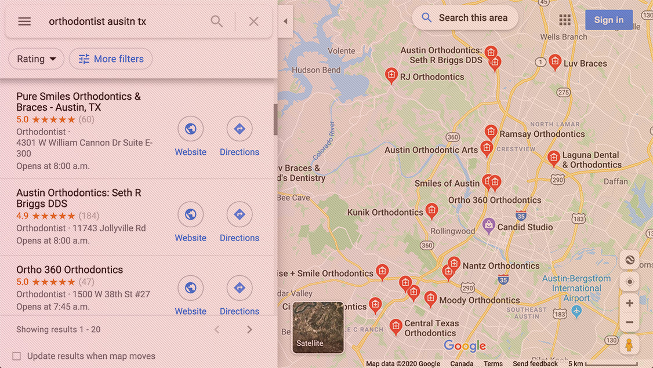Image resolution: width=653 pixels, height=368 pixels.
Task: Enable Update results when map moves
Action: click(x=17, y=356)
